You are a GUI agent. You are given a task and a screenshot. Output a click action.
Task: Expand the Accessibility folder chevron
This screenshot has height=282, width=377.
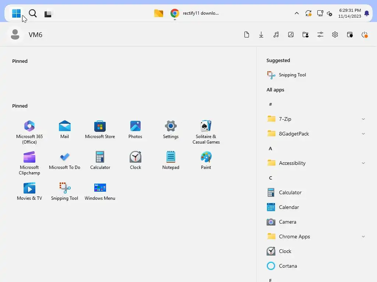(x=363, y=163)
